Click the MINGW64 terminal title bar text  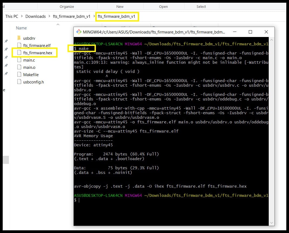tap(154, 32)
